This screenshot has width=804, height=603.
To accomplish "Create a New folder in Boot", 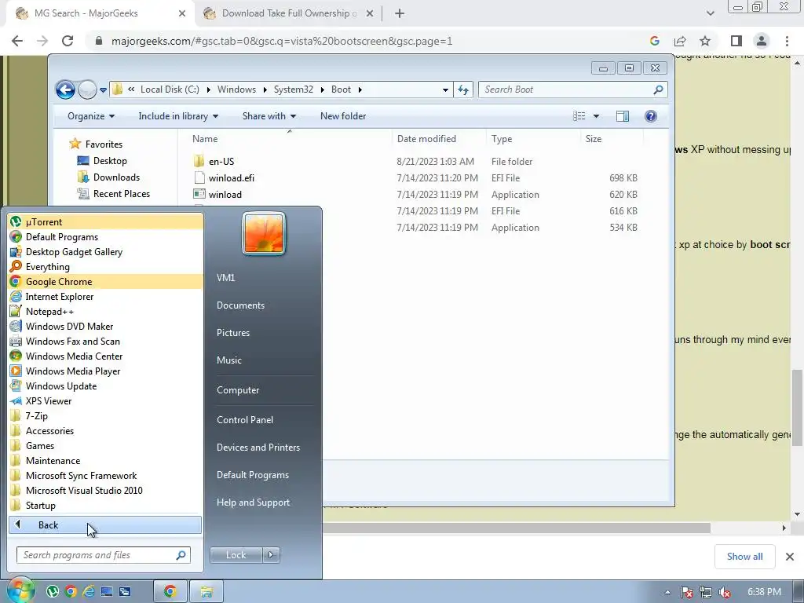I will coord(343,116).
